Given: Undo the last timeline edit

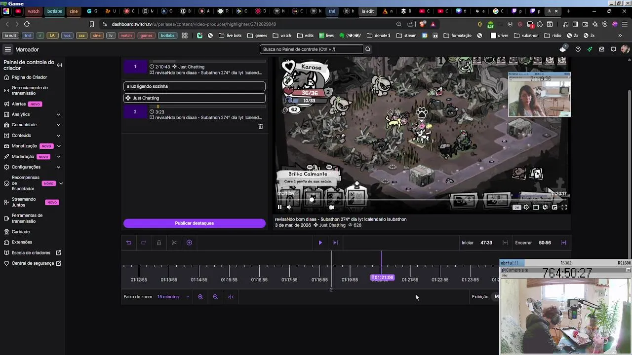Looking at the screenshot, I should pos(129,243).
